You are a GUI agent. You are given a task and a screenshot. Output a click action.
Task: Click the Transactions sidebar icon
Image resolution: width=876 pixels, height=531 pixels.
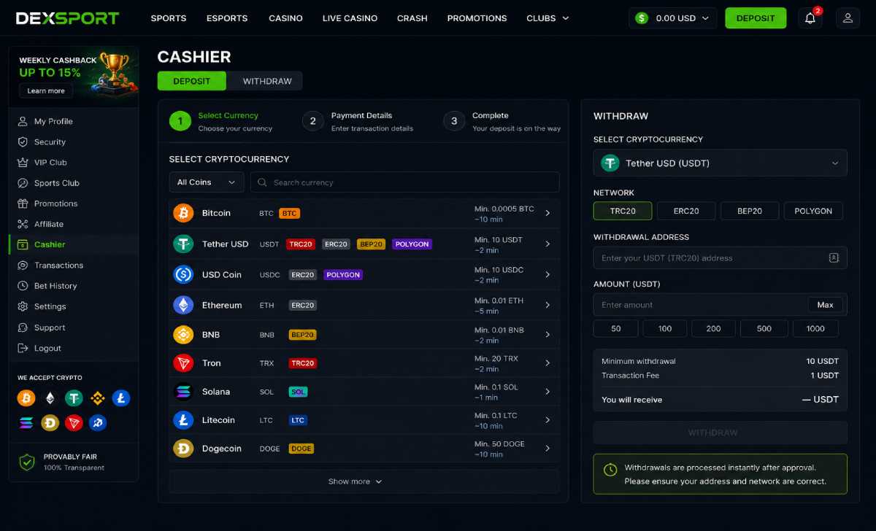pos(23,265)
